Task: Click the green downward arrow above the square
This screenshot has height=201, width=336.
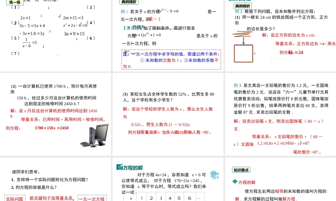Action: pos(243,41)
